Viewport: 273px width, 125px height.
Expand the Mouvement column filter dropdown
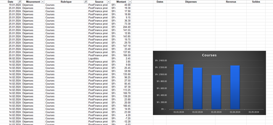(43, 2)
